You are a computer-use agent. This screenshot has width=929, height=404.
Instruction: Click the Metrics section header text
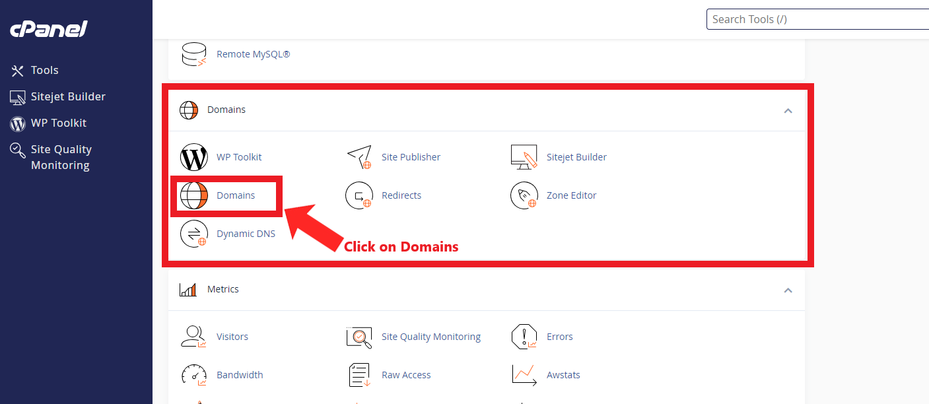pyautogui.click(x=223, y=290)
